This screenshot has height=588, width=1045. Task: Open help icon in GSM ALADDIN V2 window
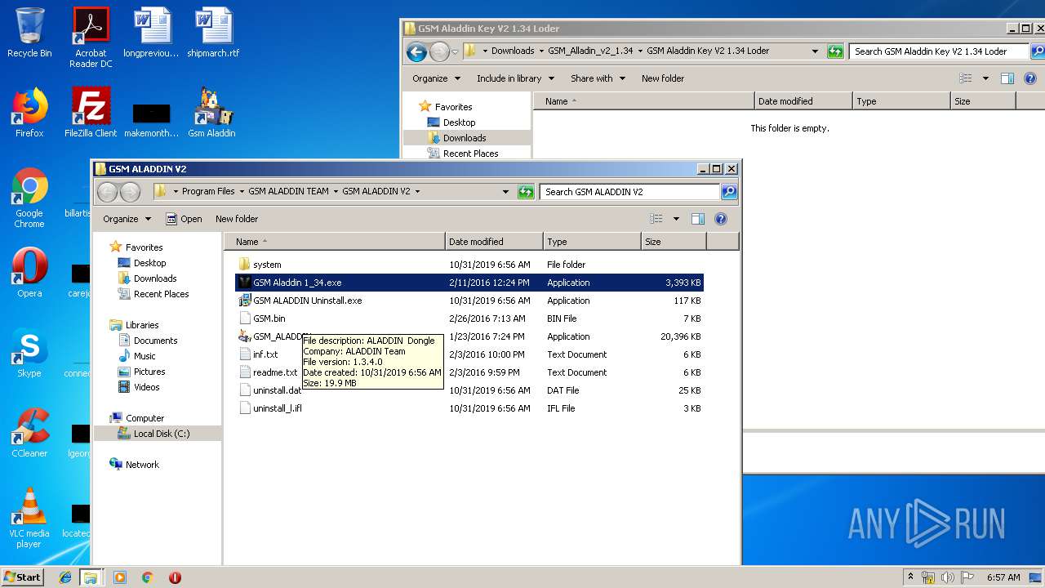pos(721,219)
